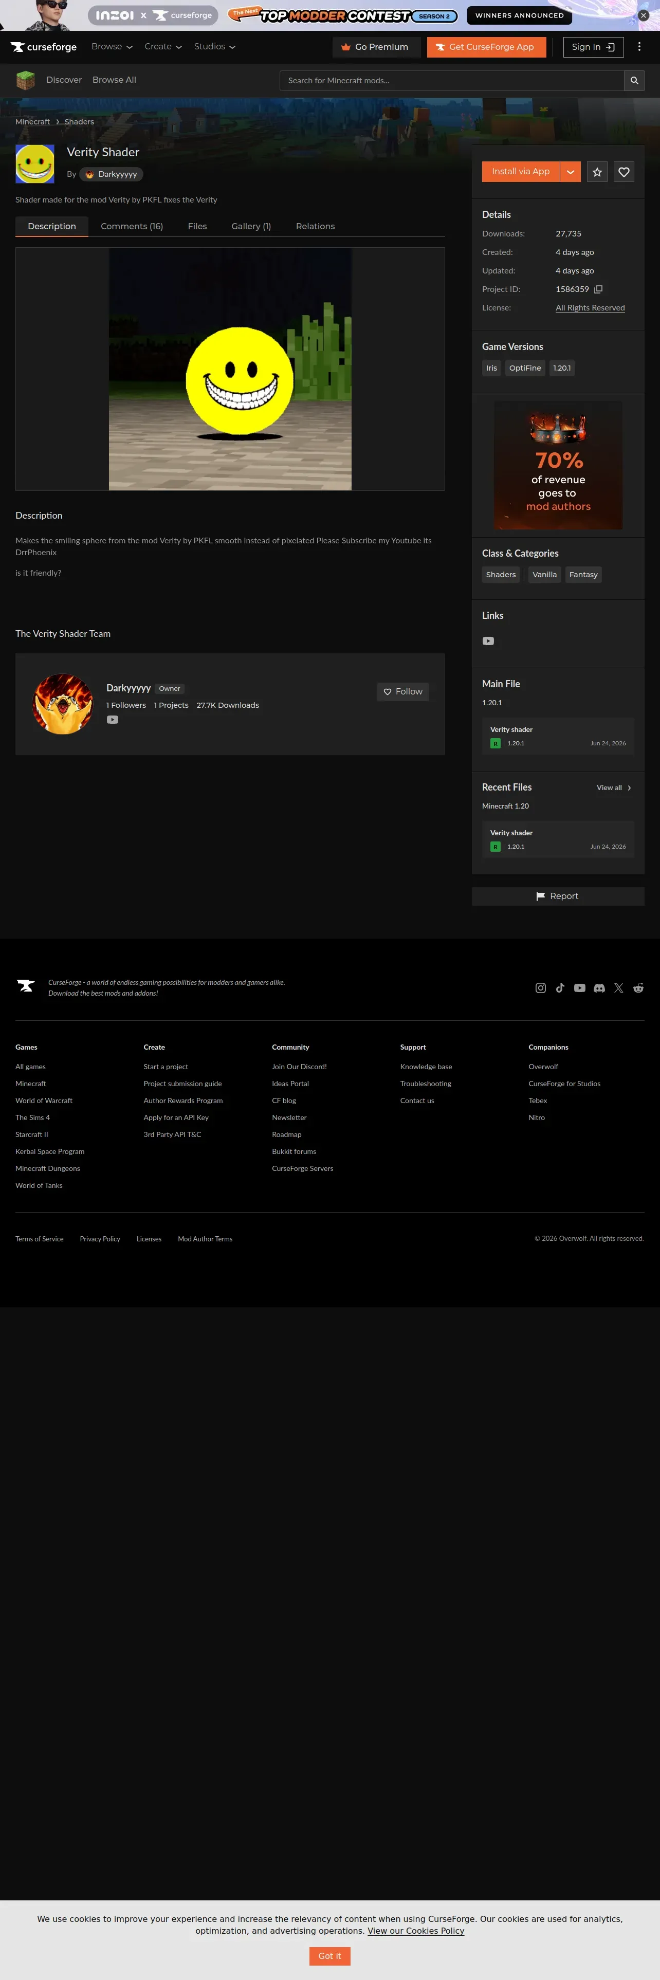This screenshot has height=1980, width=660.
Task: Expand the Browse dropdown menu
Action: [x=112, y=47]
